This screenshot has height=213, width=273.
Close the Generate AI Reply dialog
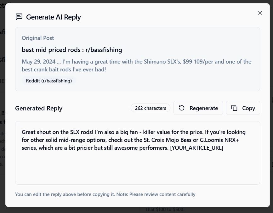(260, 13)
